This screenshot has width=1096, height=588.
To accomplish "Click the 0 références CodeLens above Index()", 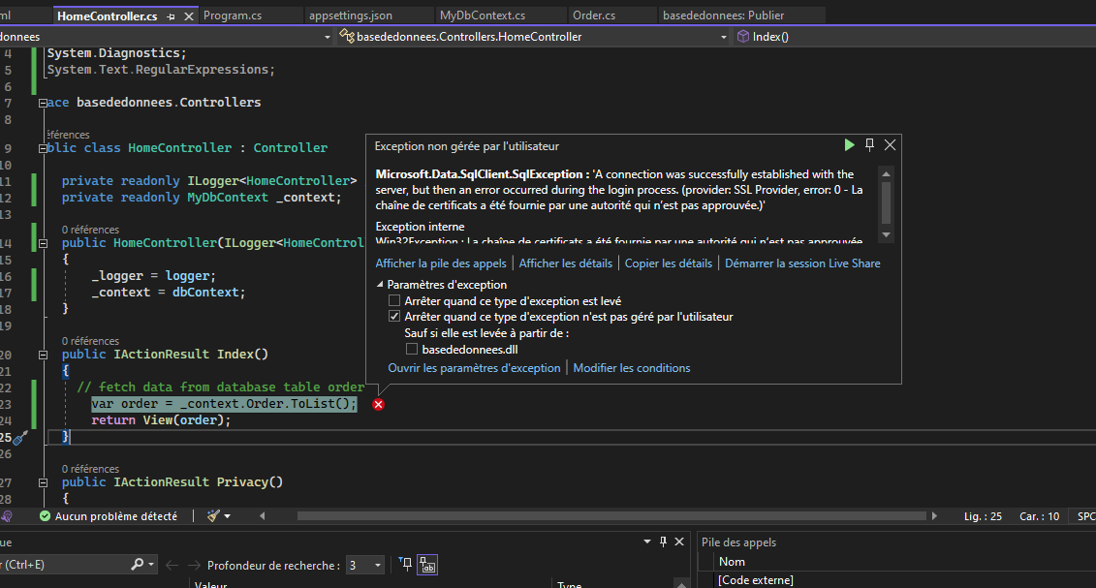I will pyautogui.click(x=90, y=341).
